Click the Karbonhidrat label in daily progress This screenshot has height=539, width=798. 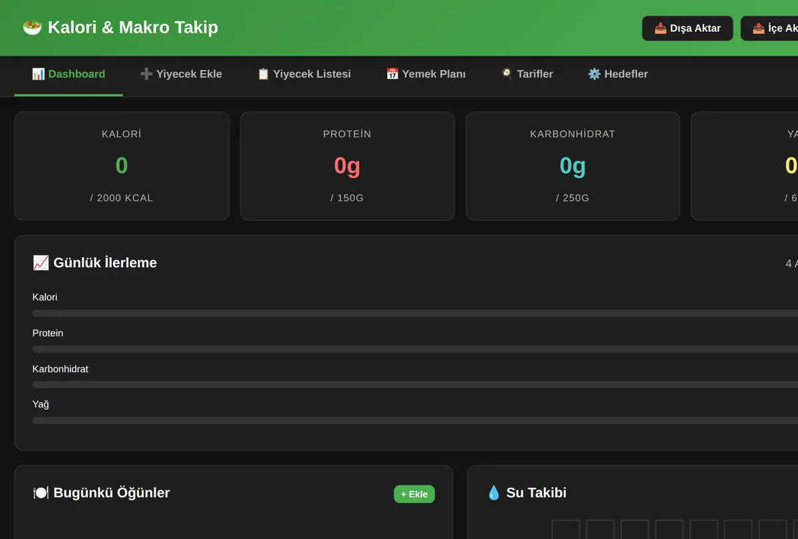[61, 369]
